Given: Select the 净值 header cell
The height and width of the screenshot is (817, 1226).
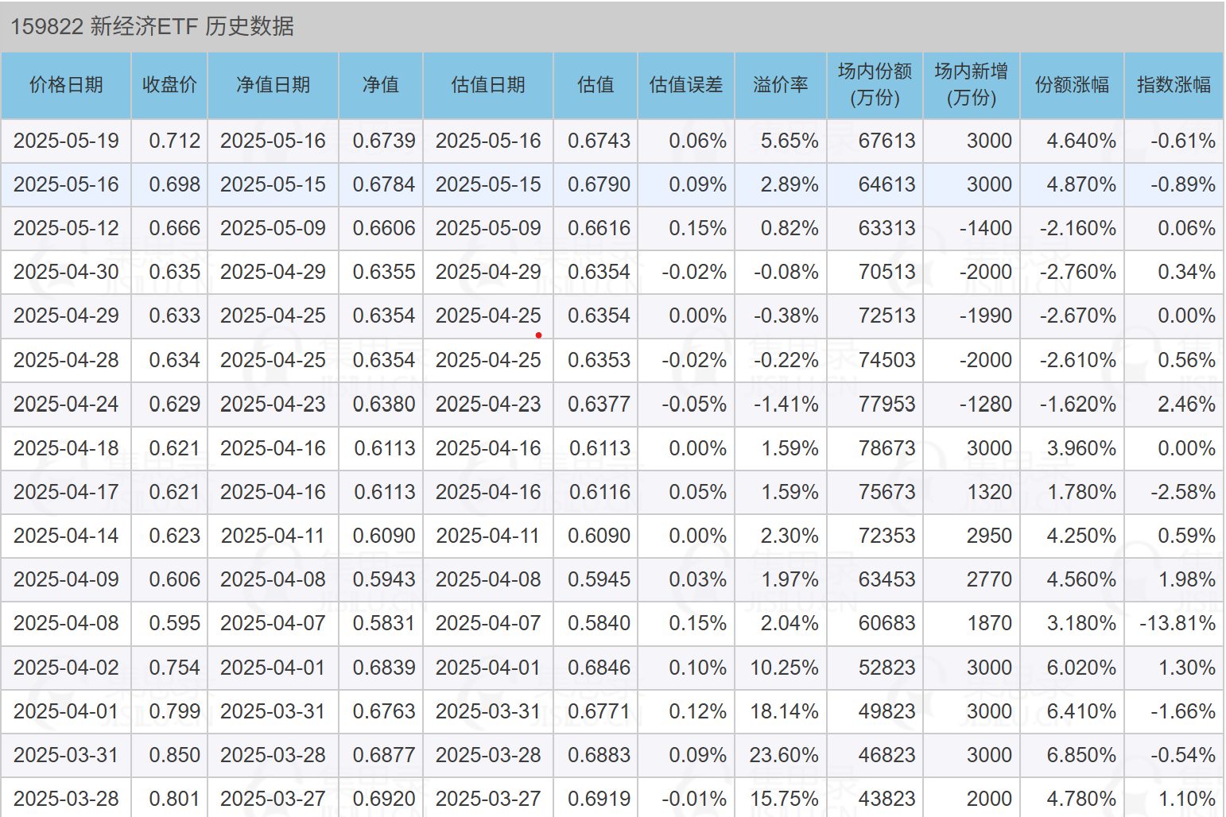Looking at the screenshot, I should point(381,85).
